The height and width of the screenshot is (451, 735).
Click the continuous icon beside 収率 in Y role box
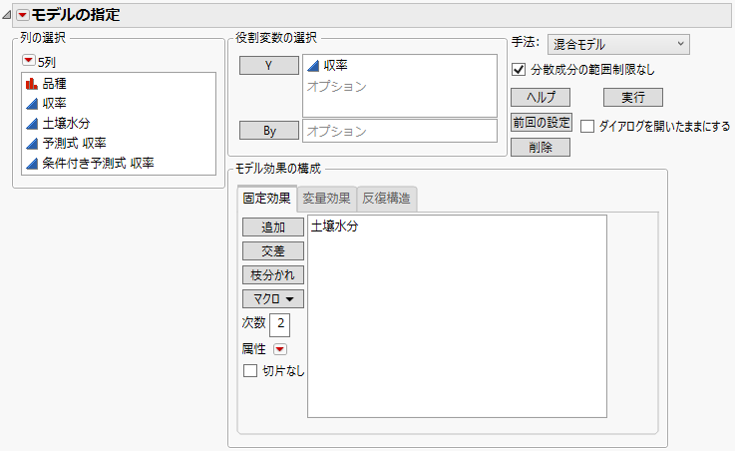(313, 66)
